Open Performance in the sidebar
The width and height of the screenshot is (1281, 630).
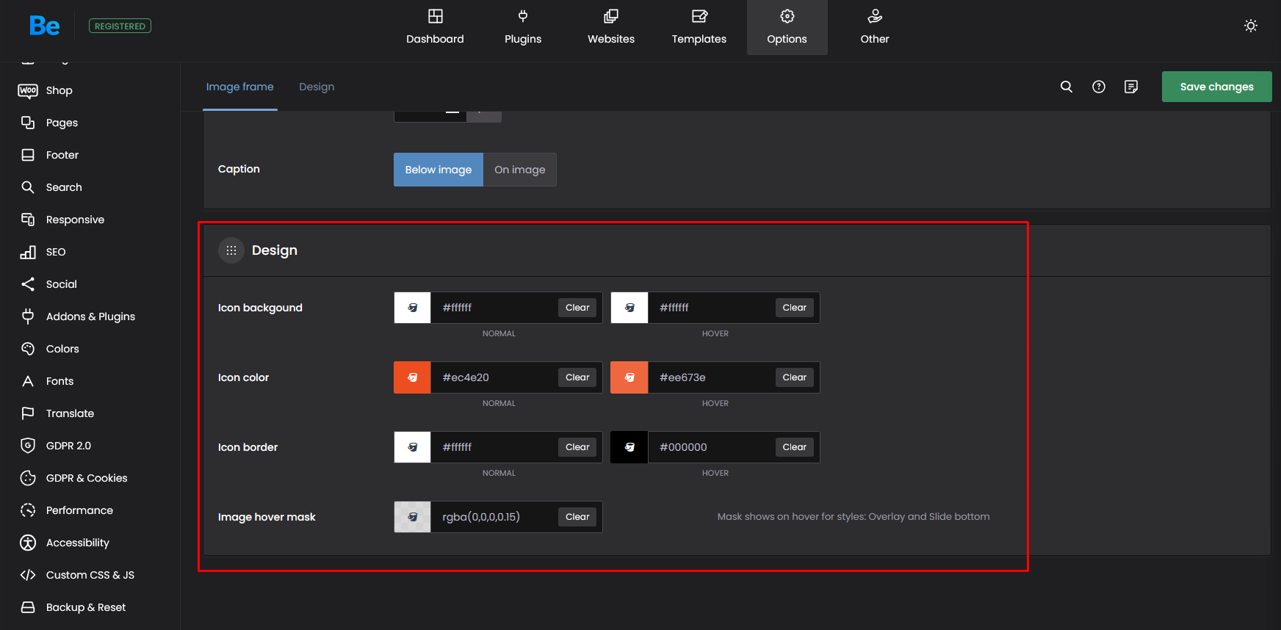coord(79,510)
